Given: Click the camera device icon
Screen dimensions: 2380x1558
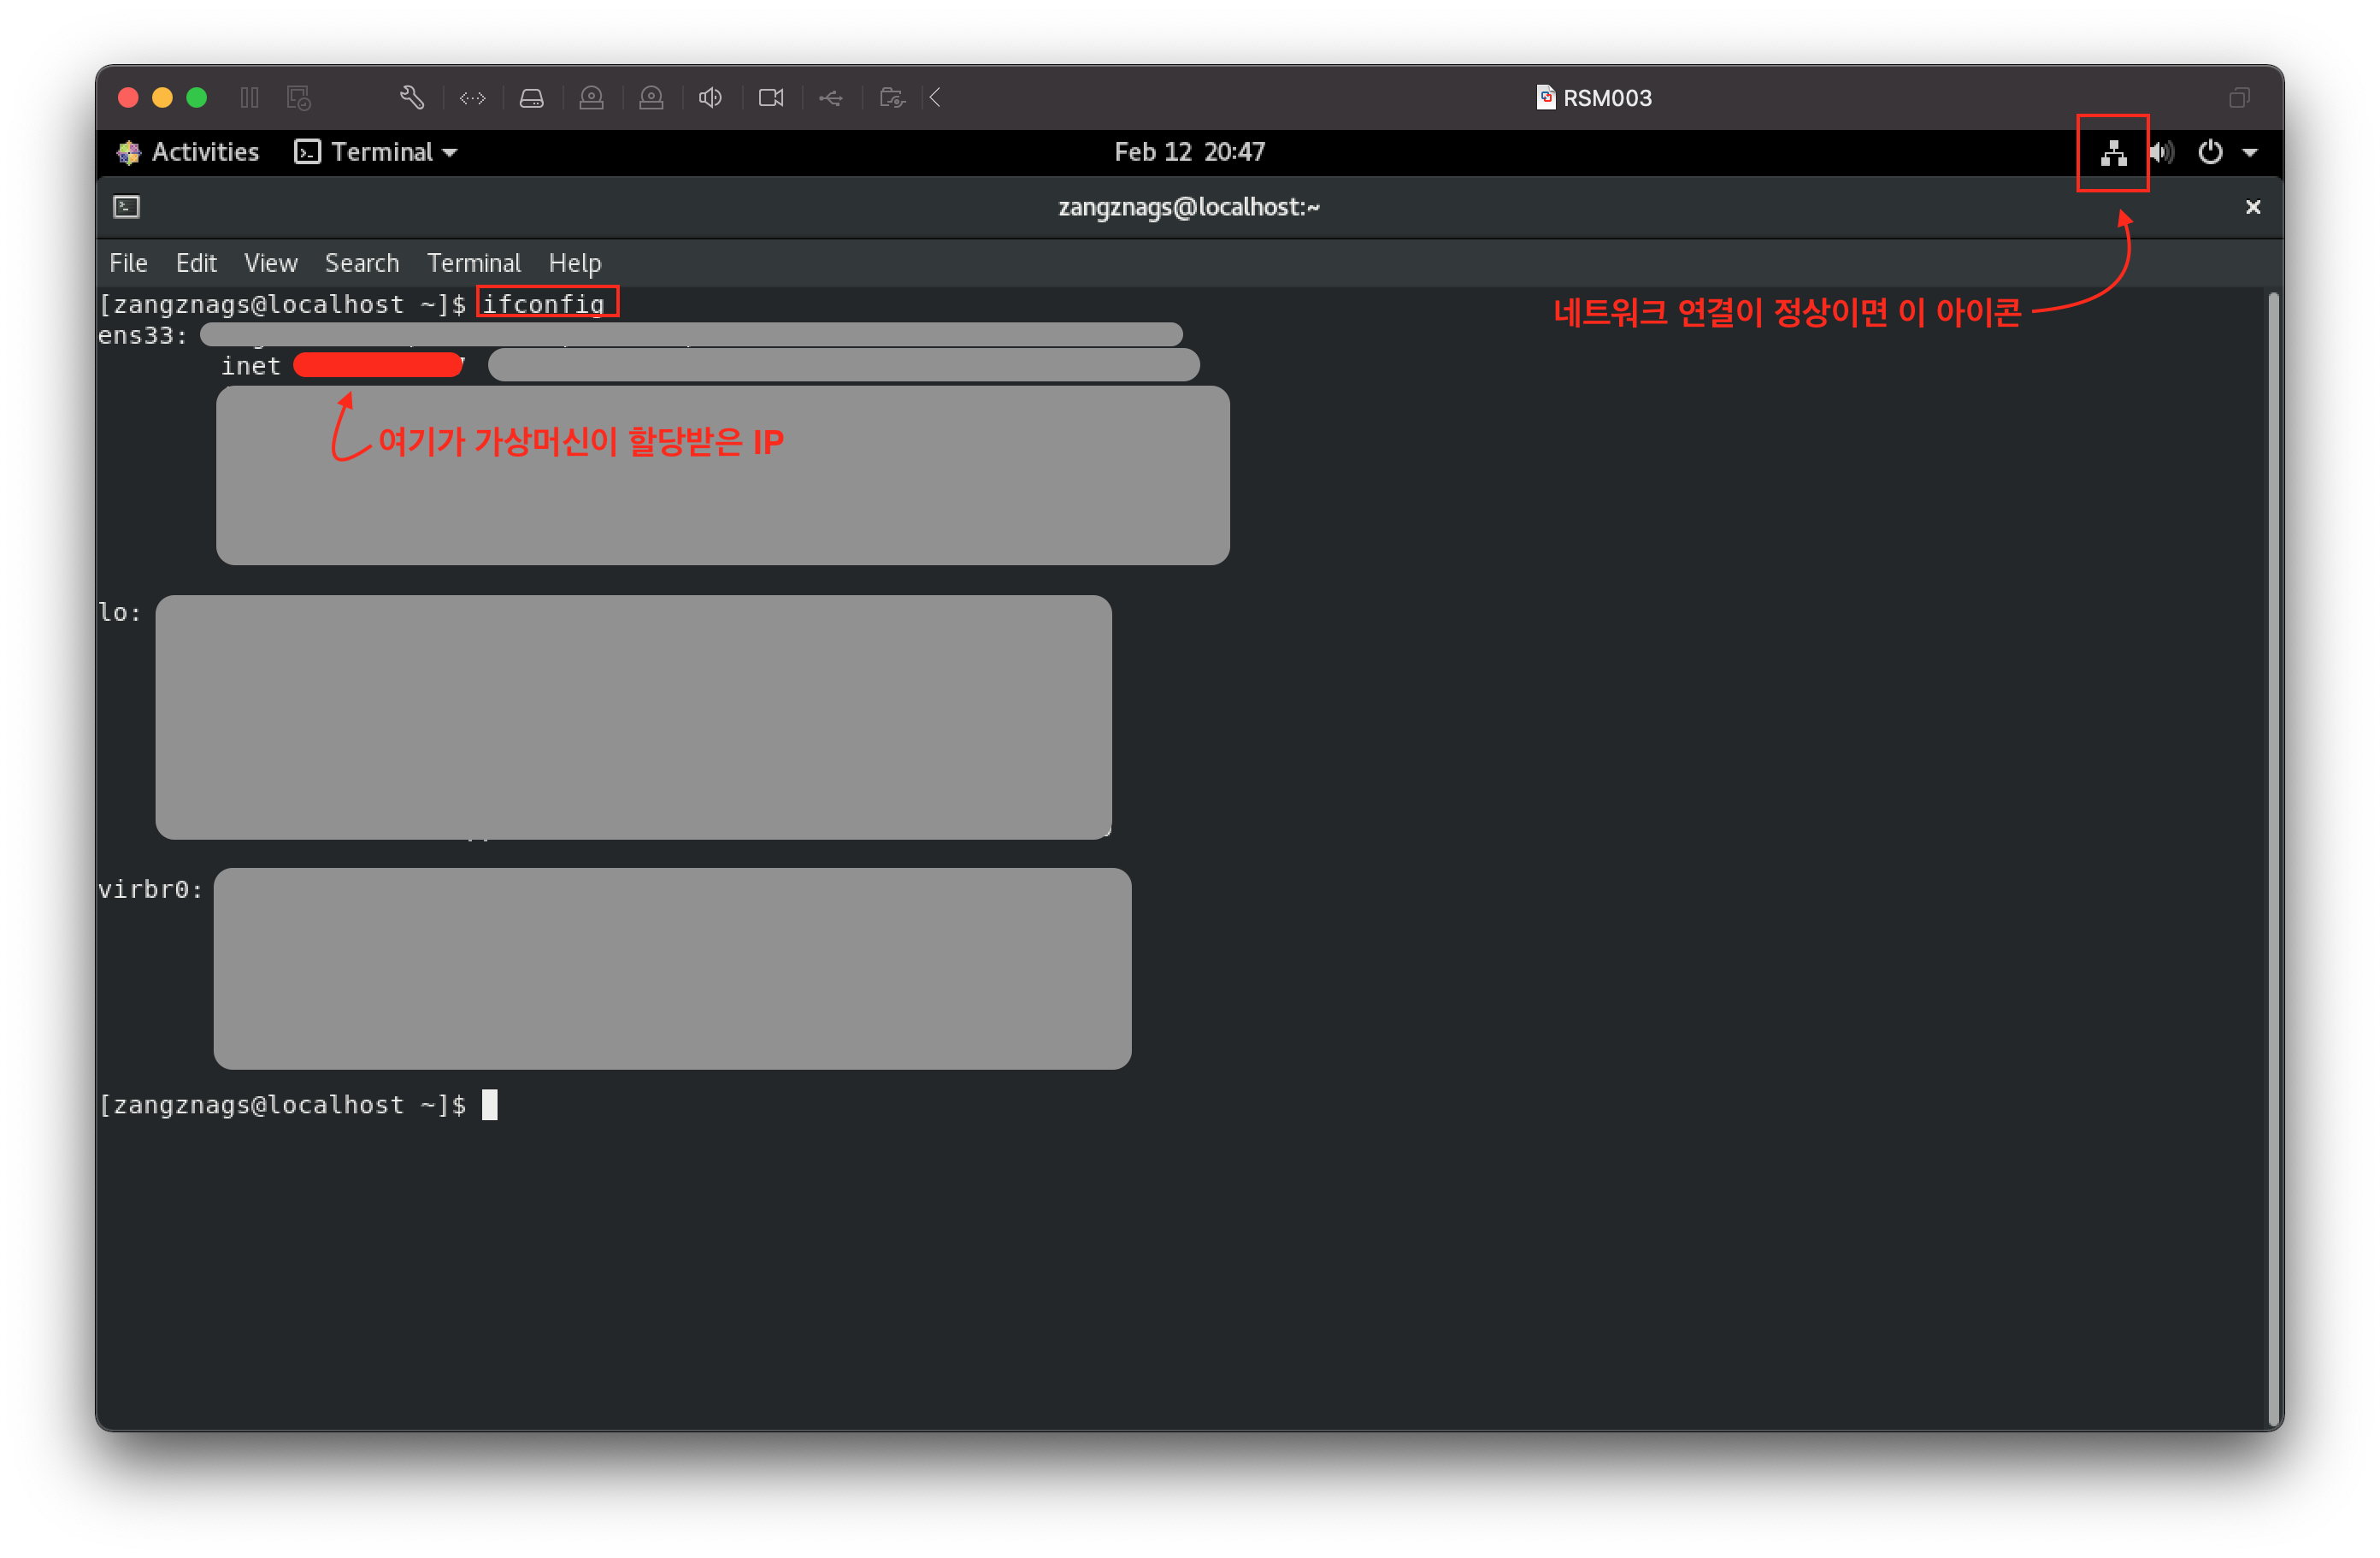Looking at the screenshot, I should [770, 97].
